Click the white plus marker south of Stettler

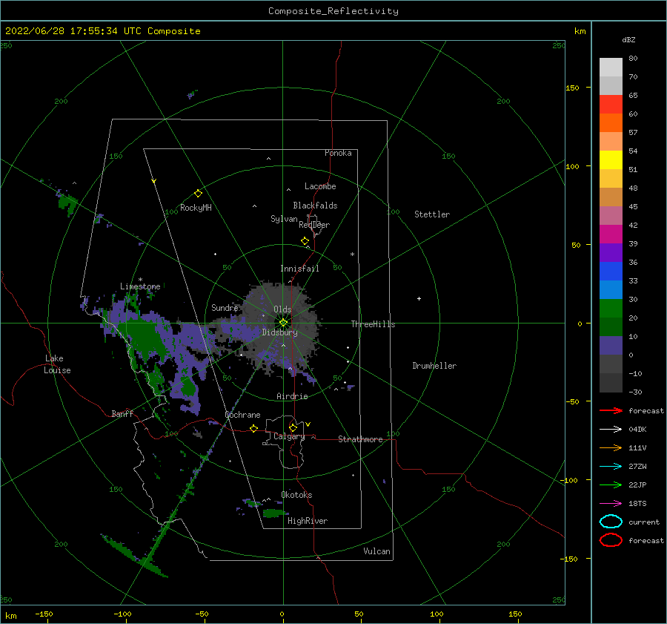pyautogui.click(x=419, y=298)
